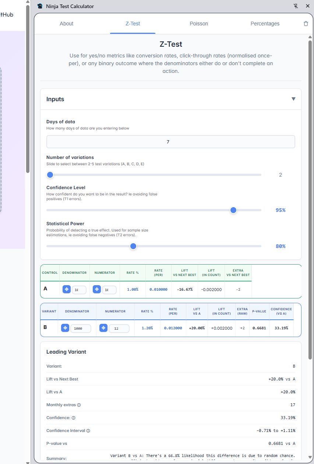Click the Statistical Power slider handle
Image resolution: width=314 pixels, height=464 pixels.
(x=133, y=246)
